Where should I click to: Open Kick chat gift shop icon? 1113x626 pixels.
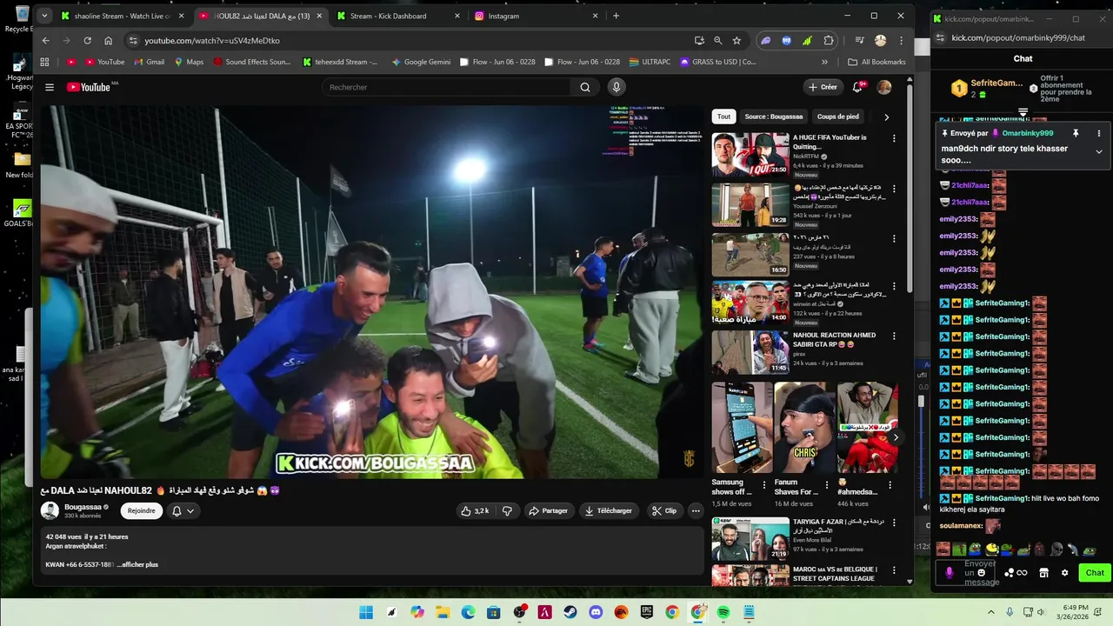coord(1043,573)
